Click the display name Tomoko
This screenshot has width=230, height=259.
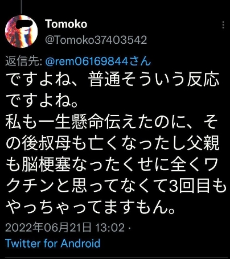(x=66, y=24)
